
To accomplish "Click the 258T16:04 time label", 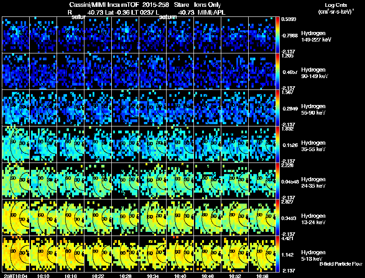I will click(16, 276).
